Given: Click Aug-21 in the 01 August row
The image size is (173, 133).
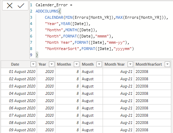Looking at the screenshot, I should pos(119,72).
